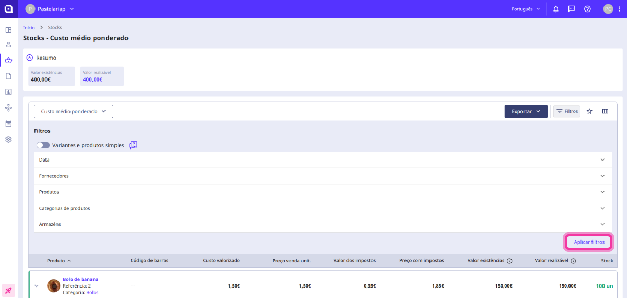The image size is (627, 298).
Task: Click the Stock column header
Action: [x=607, y=261]
